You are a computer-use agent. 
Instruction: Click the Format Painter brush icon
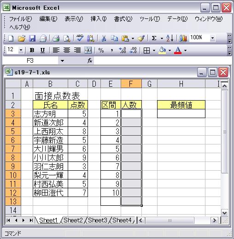point(141,38)
